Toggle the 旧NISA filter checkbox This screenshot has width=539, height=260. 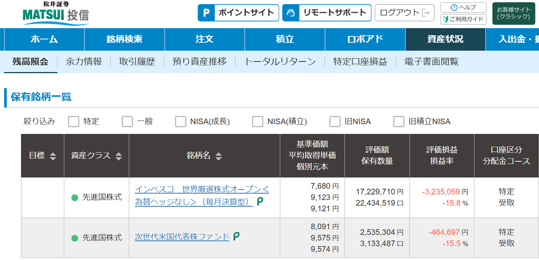click(335, 121)
